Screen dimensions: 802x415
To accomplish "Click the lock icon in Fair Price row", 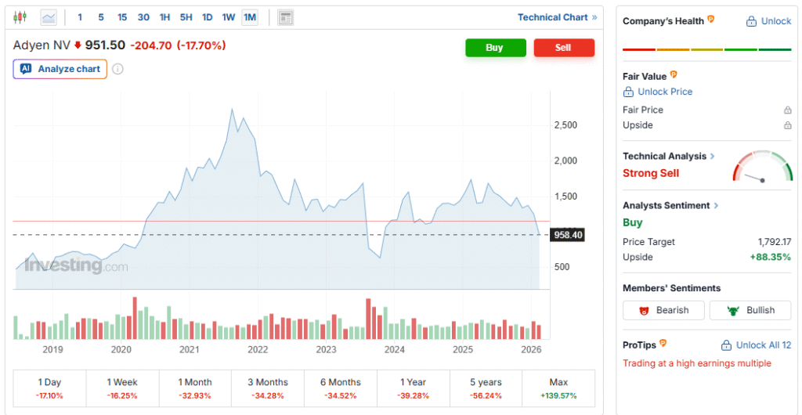I will 787,110.
